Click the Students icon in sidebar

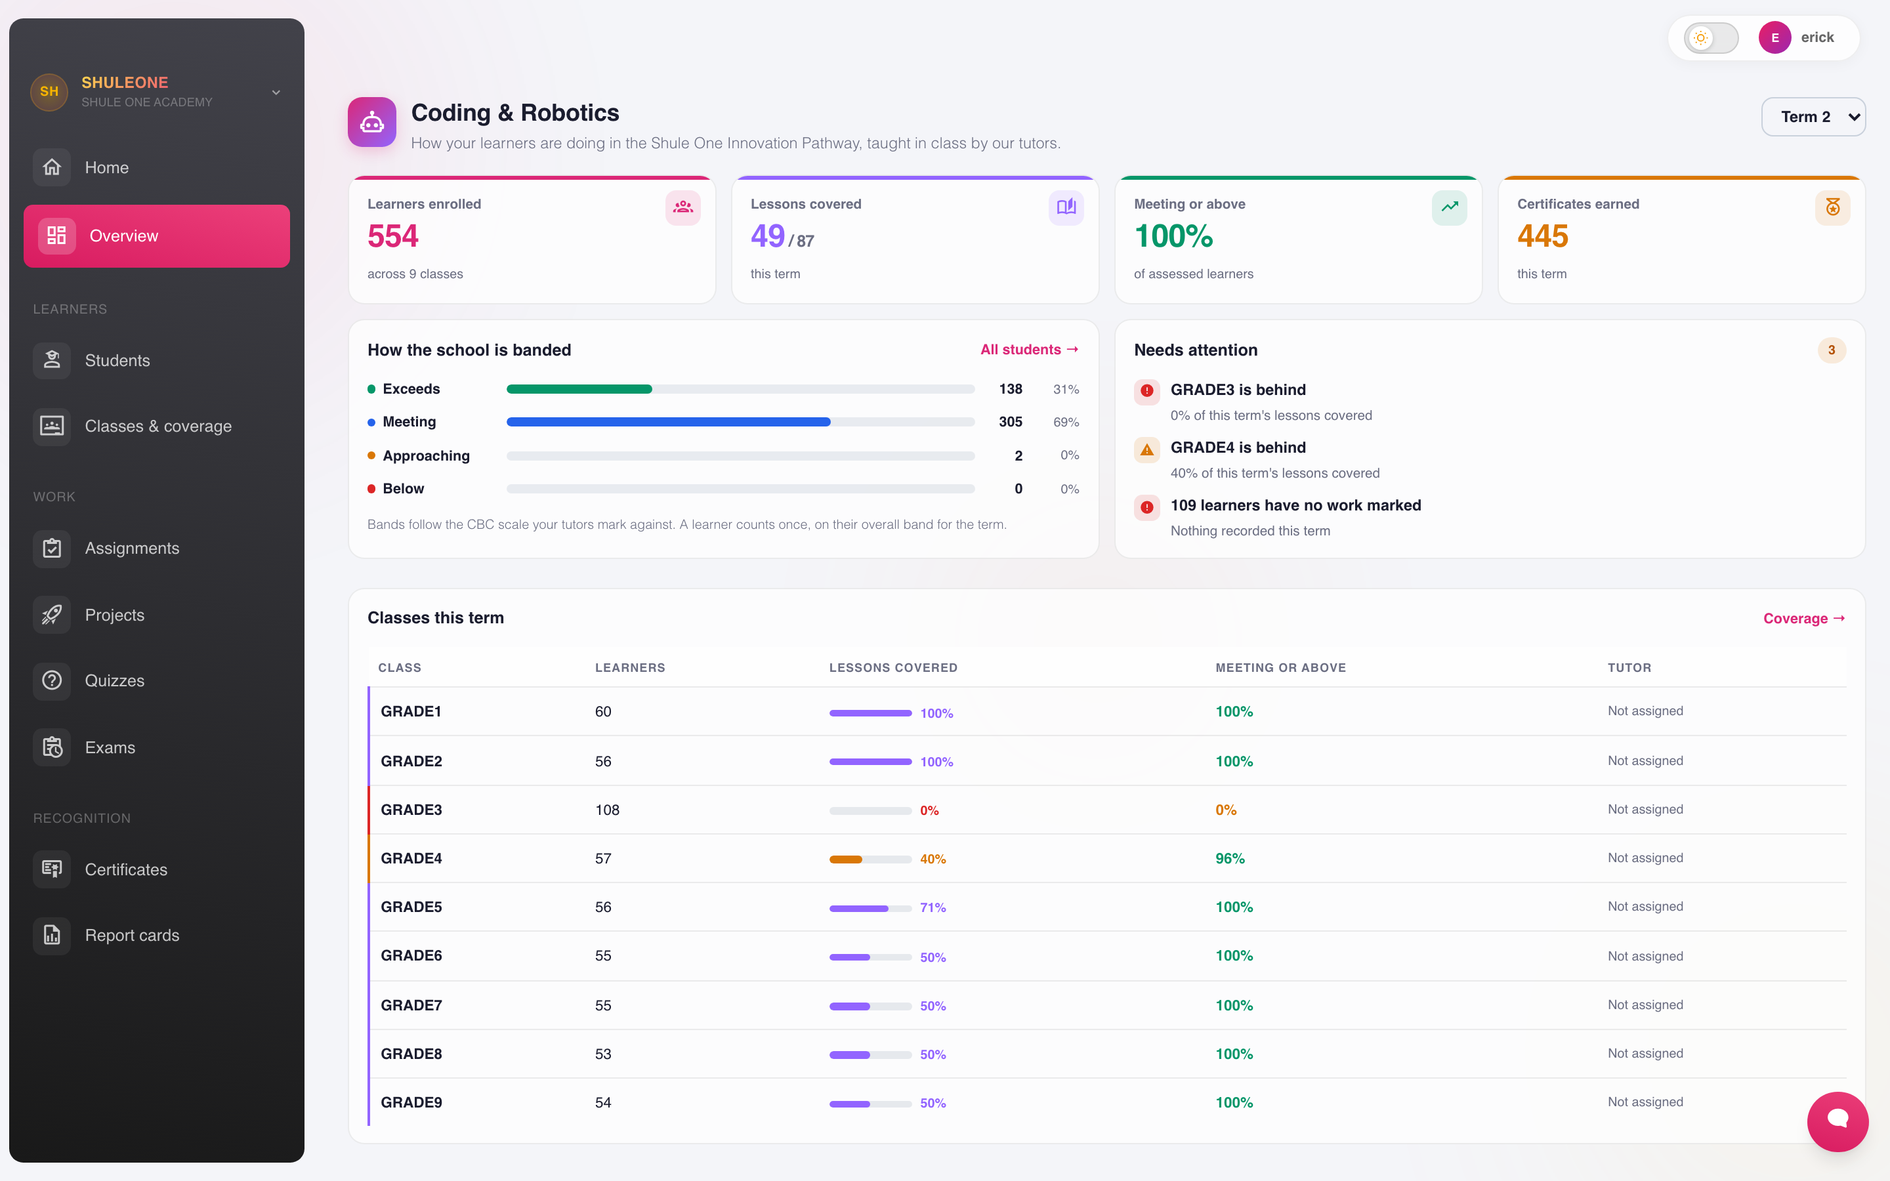[52, 360]
